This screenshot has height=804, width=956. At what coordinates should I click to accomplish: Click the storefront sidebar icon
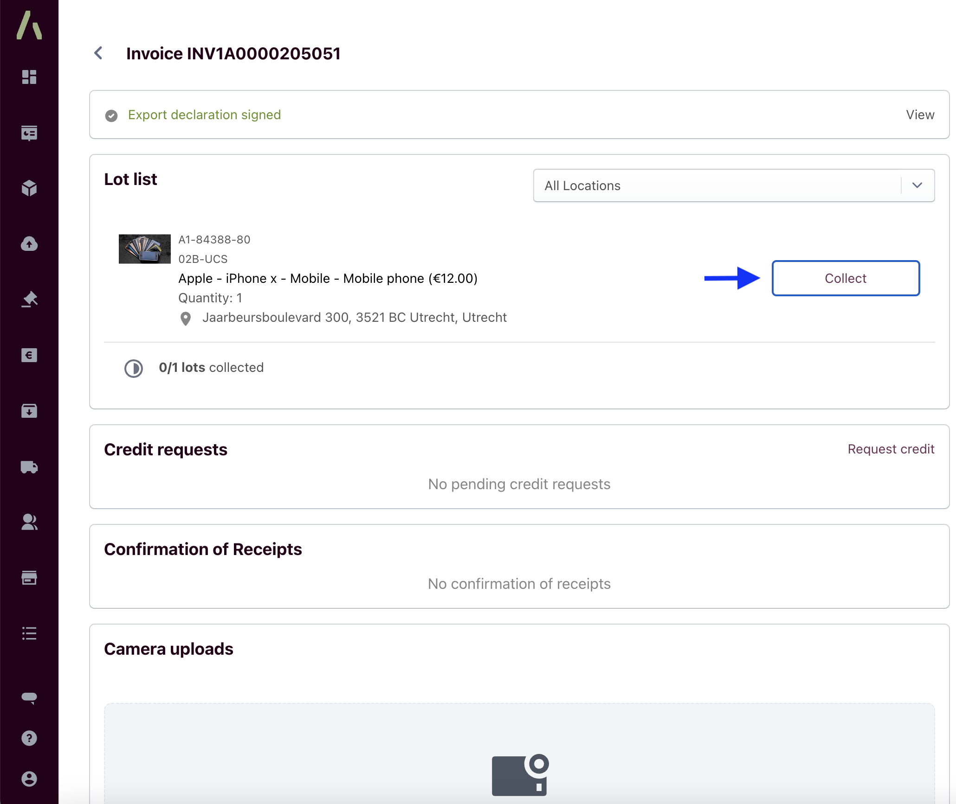tap(29, 578)
